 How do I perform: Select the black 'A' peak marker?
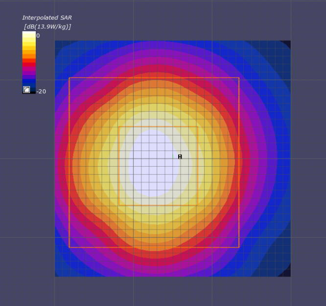click(x=180, y=156)
